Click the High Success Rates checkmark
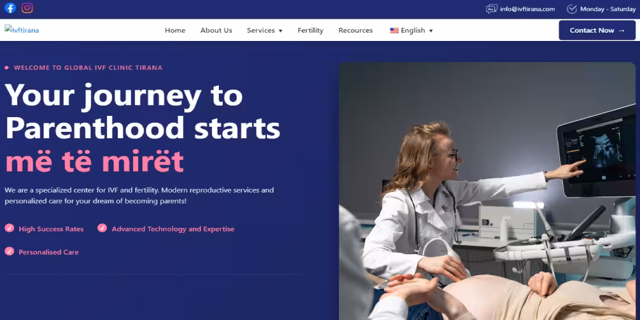640x320 pixels. point(10,228)
